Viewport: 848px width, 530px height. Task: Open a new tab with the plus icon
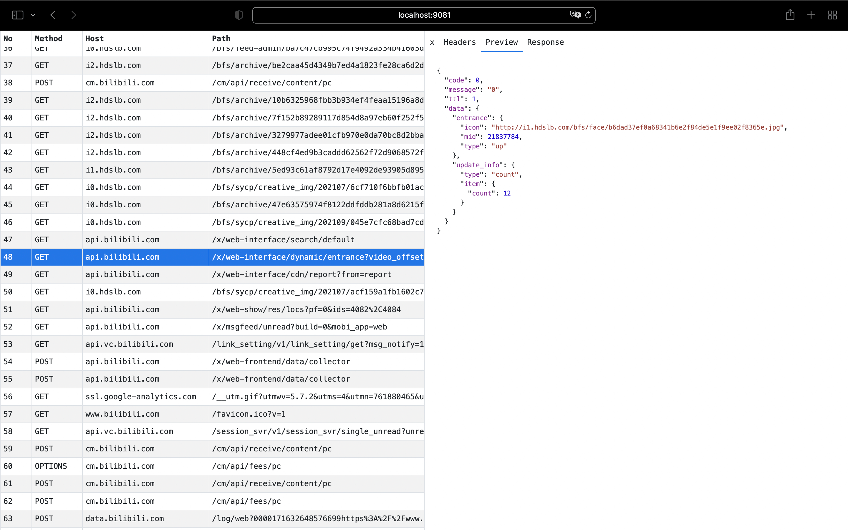(x=811, y=15)
